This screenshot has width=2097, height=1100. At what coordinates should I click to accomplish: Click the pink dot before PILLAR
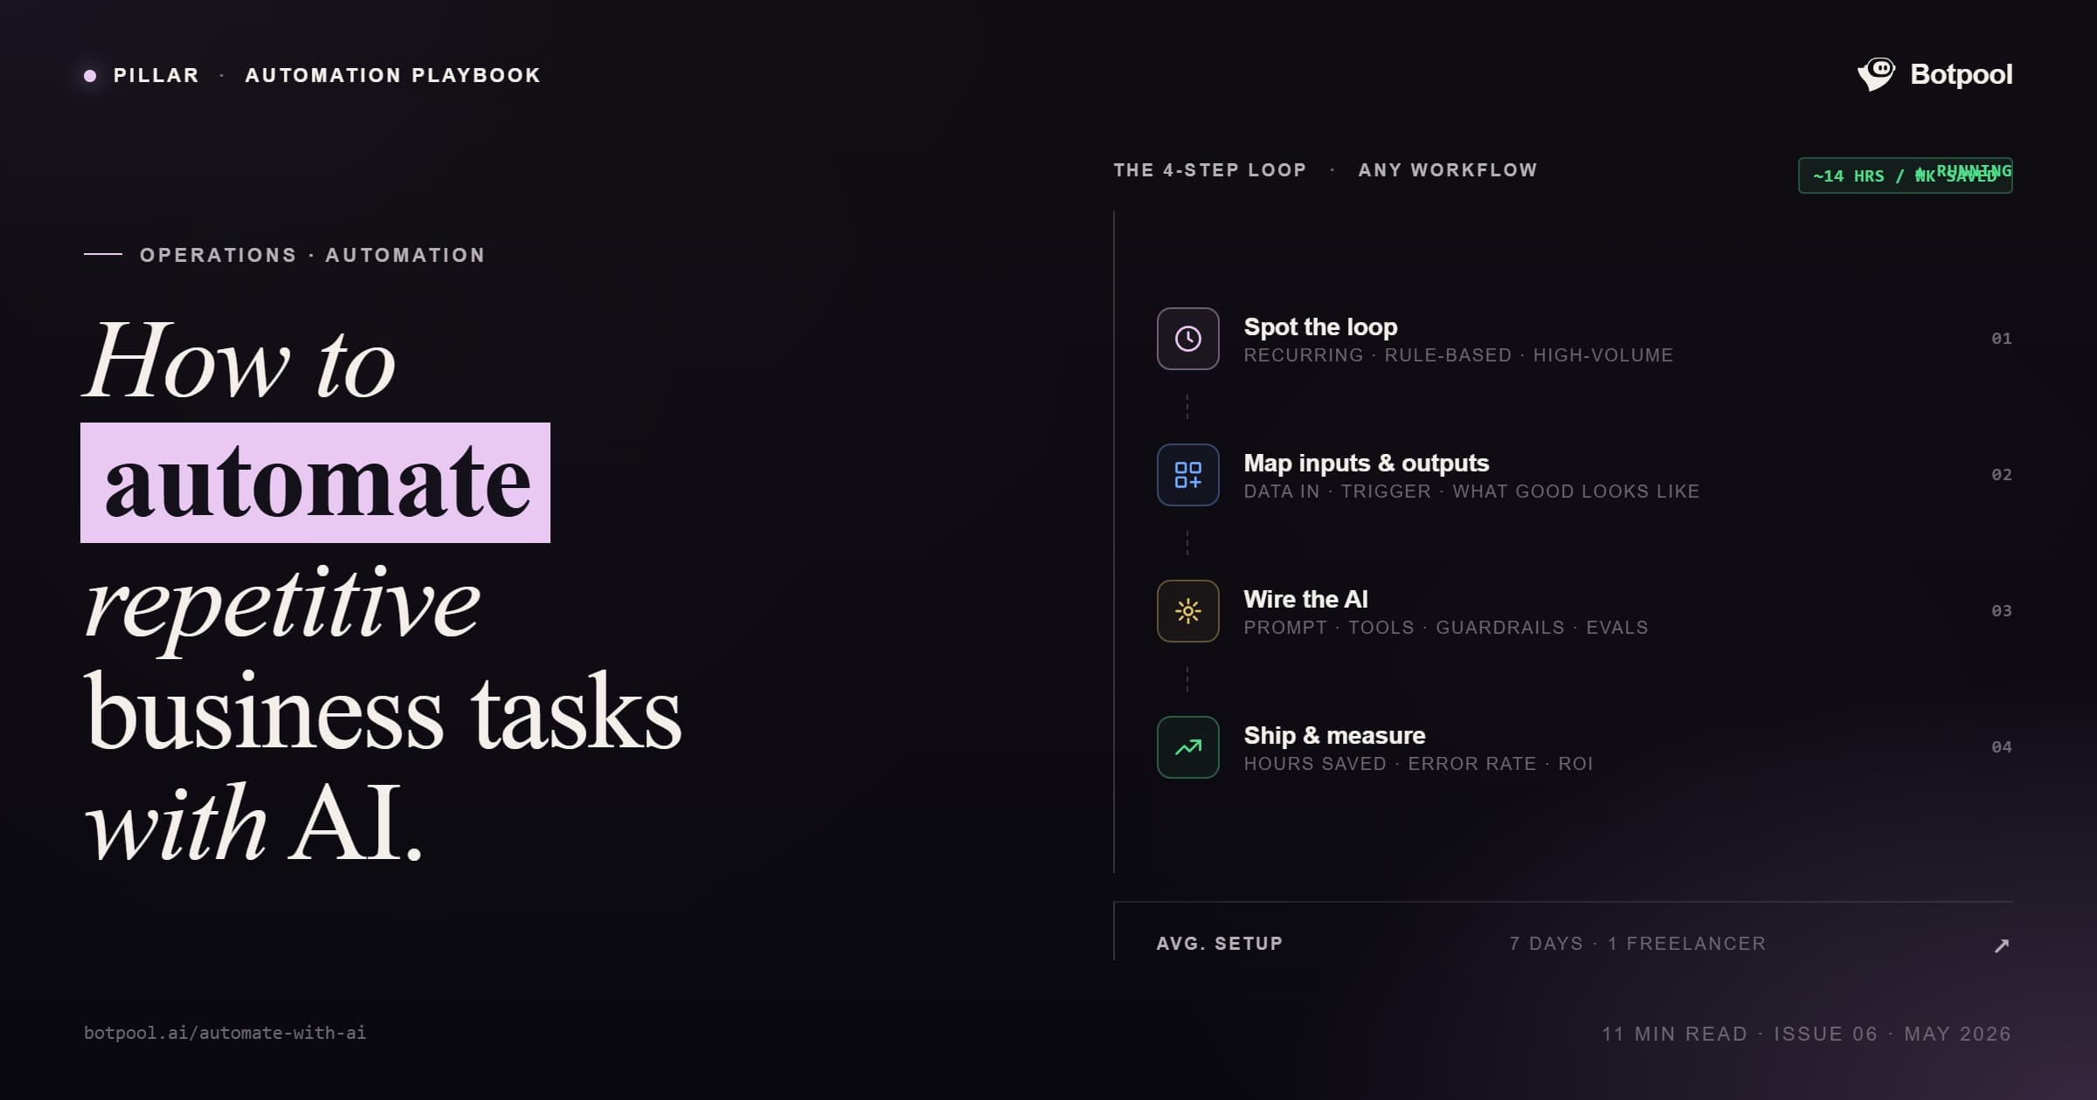click(x=90, y=76)
